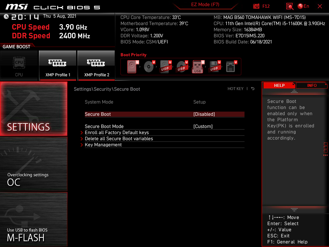Screen dimensions: 329x247
Task: Click the Settings\Security\Secure Boot breadcrumb
Action: (107, 89)
